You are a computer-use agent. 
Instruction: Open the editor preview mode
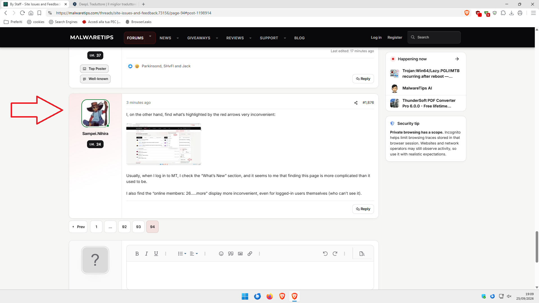pos(362,254)
